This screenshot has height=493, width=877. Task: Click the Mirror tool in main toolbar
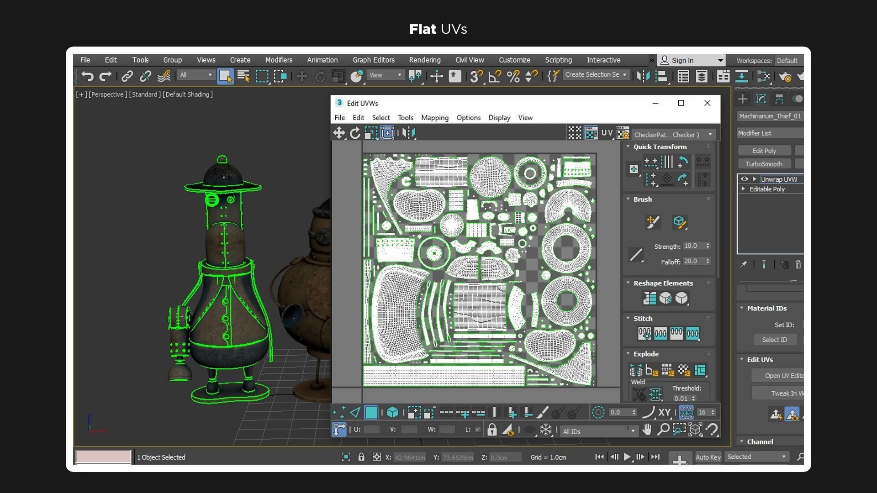643,76
